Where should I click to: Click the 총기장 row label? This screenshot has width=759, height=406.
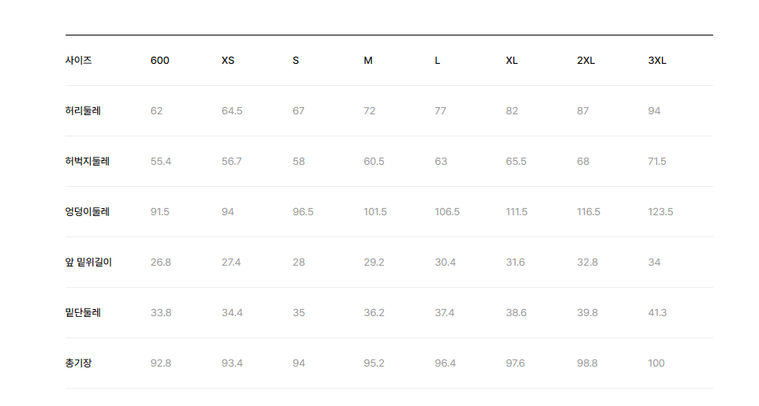[78, 363]
